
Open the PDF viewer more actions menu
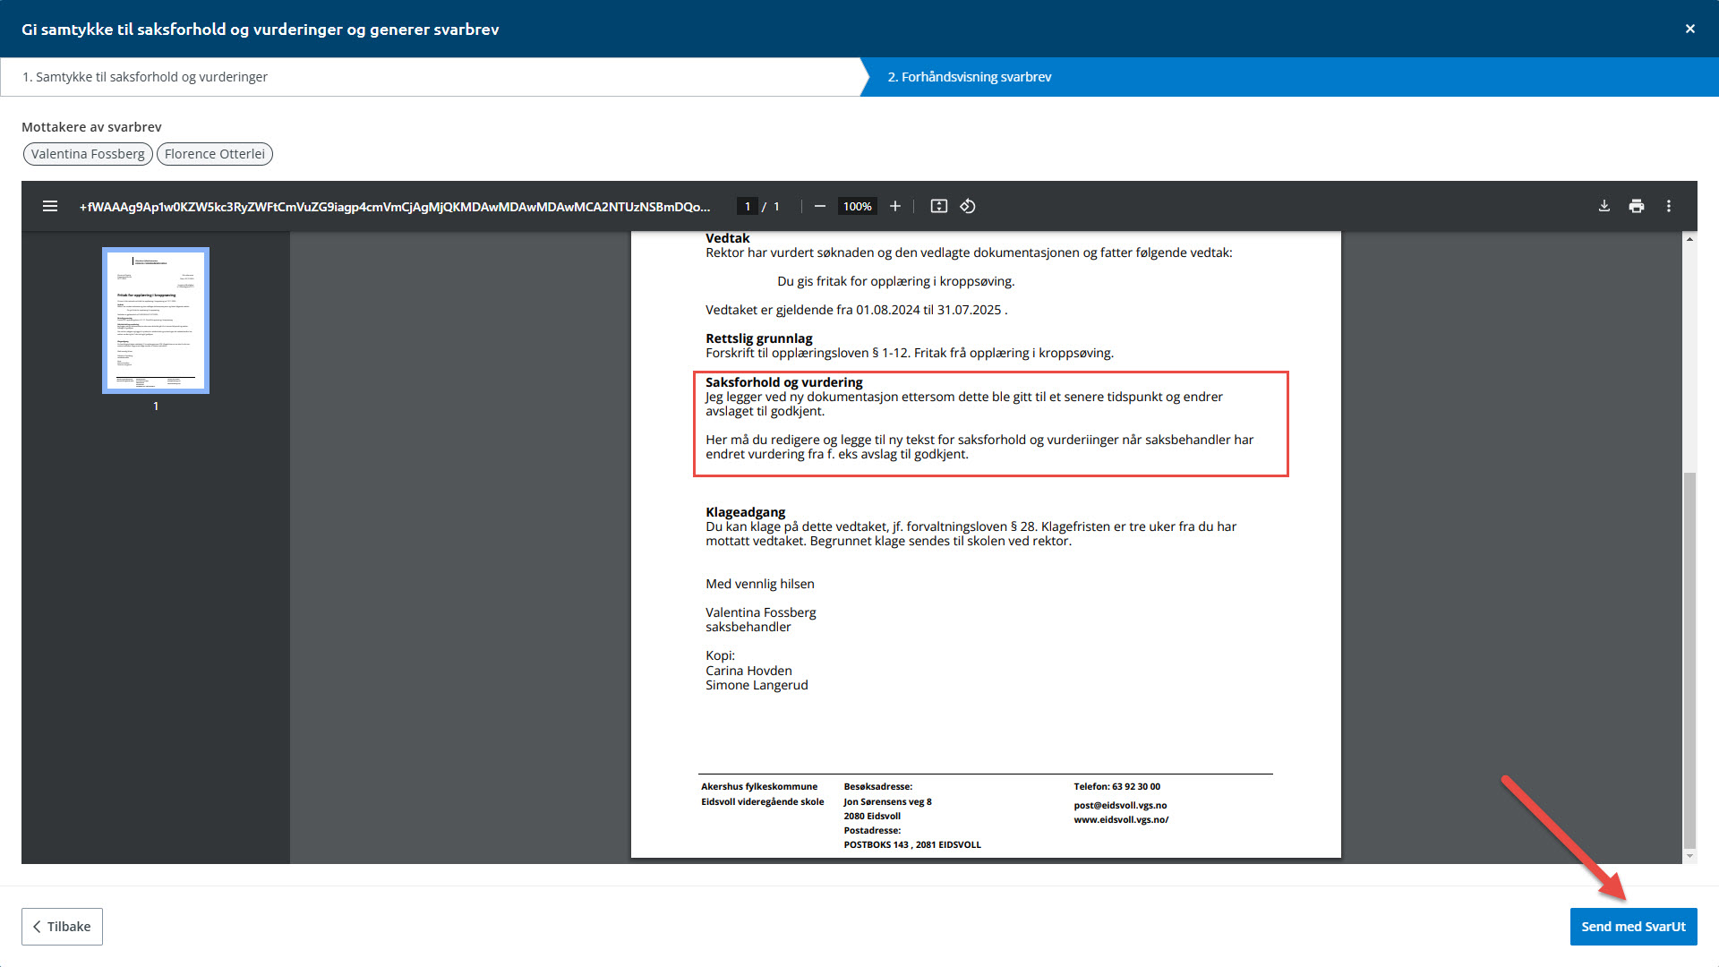1668,206
